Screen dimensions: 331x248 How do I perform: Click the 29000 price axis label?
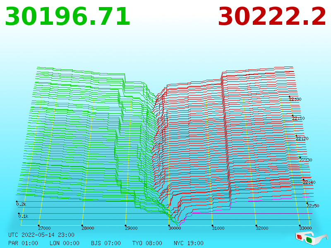131,228
